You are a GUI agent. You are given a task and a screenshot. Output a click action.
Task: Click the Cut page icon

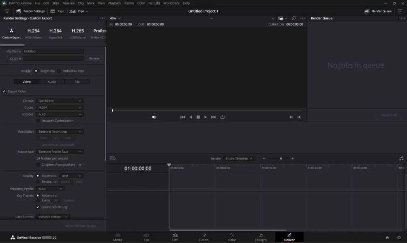tap(146, 237)
